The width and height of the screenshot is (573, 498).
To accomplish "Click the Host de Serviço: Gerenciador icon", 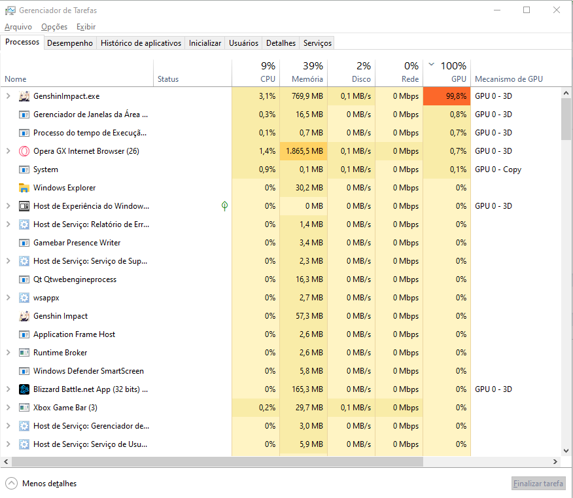I will (24, 426).
